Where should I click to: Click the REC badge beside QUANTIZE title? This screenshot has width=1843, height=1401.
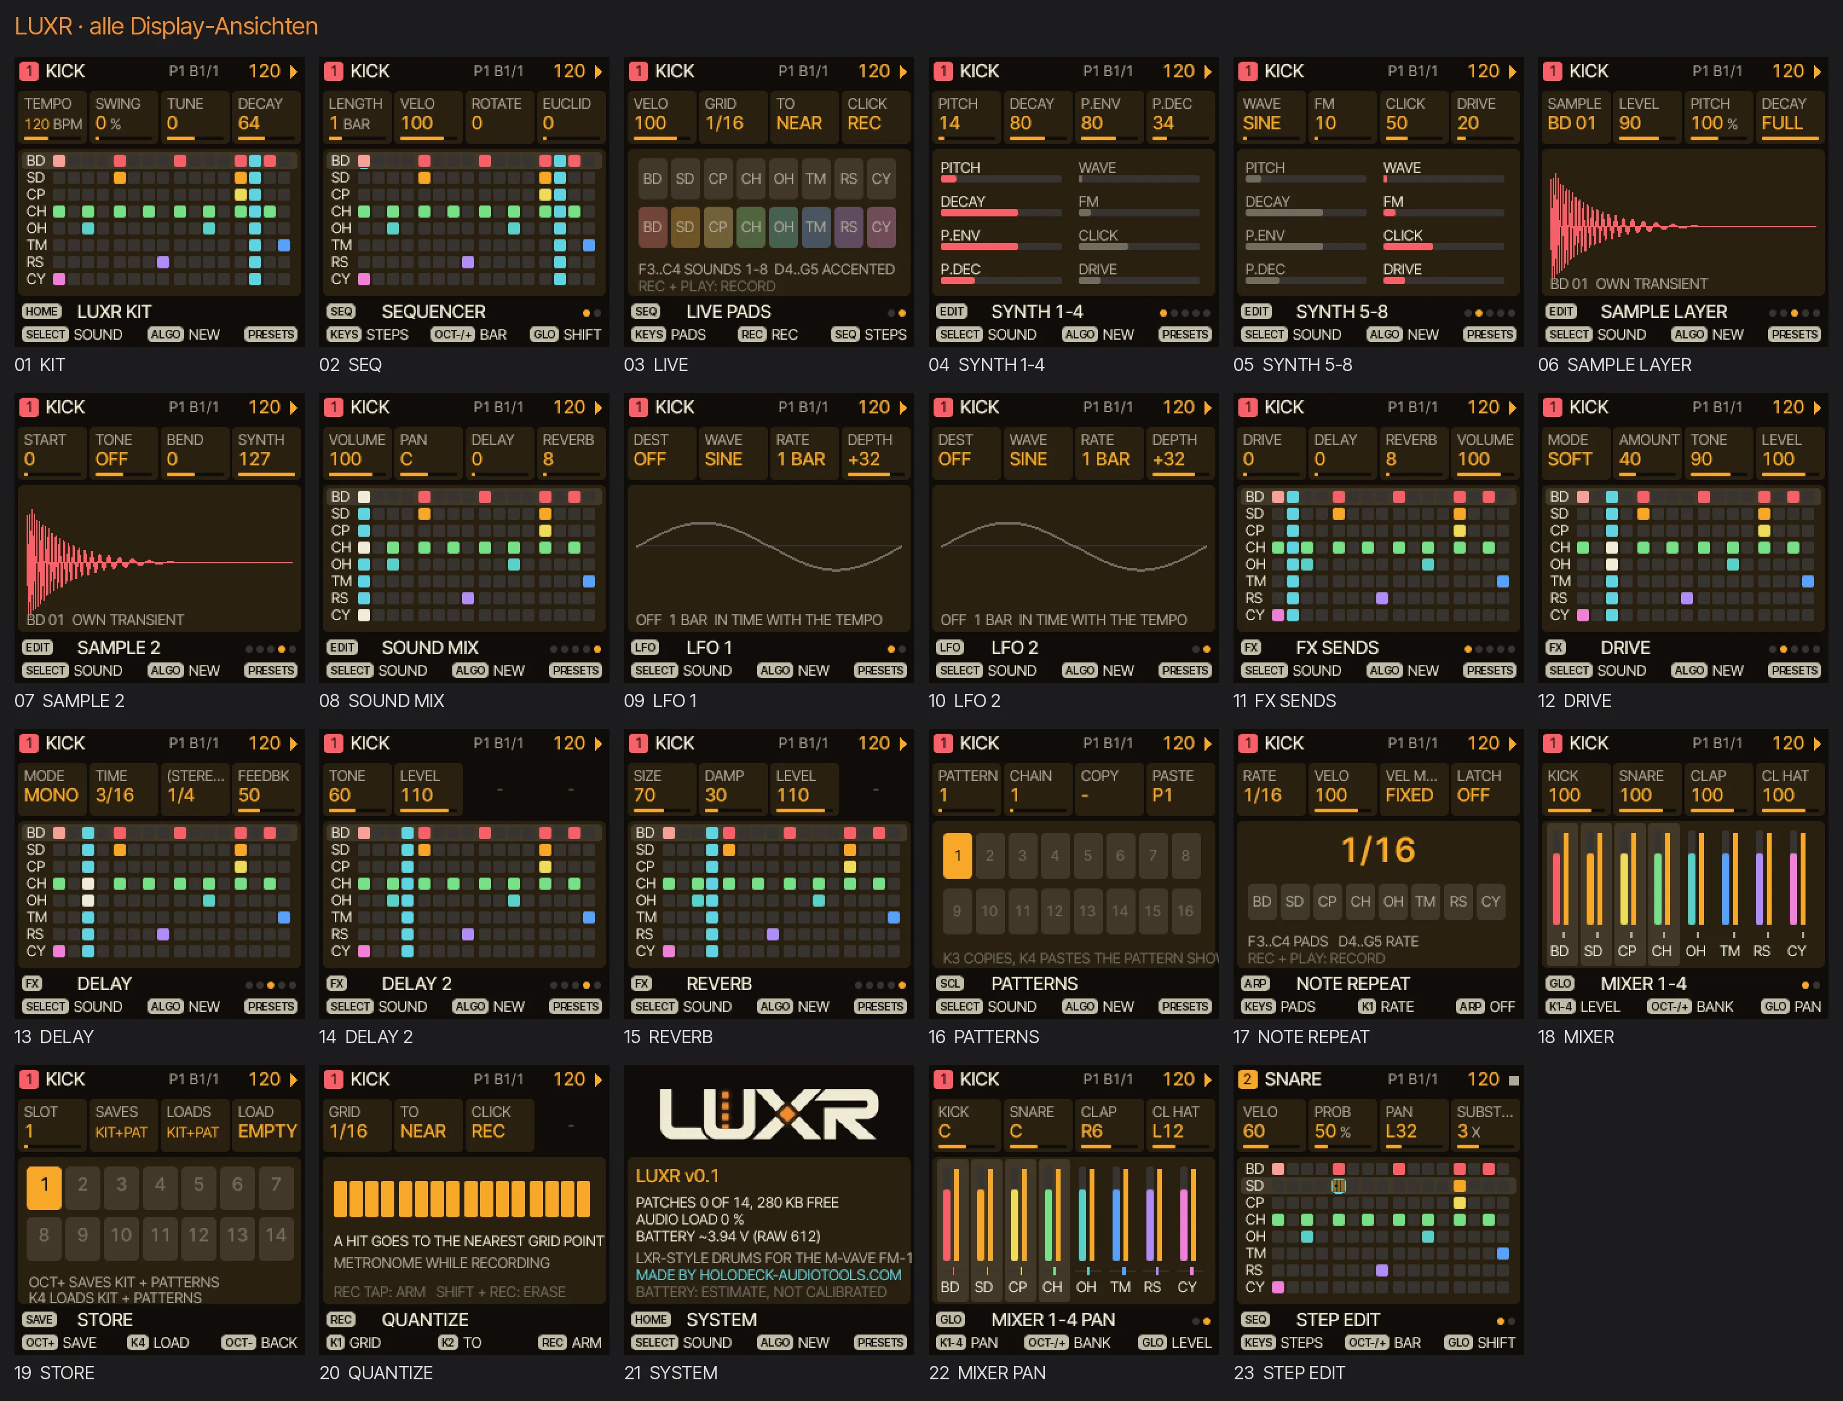tap(341, 1320)
